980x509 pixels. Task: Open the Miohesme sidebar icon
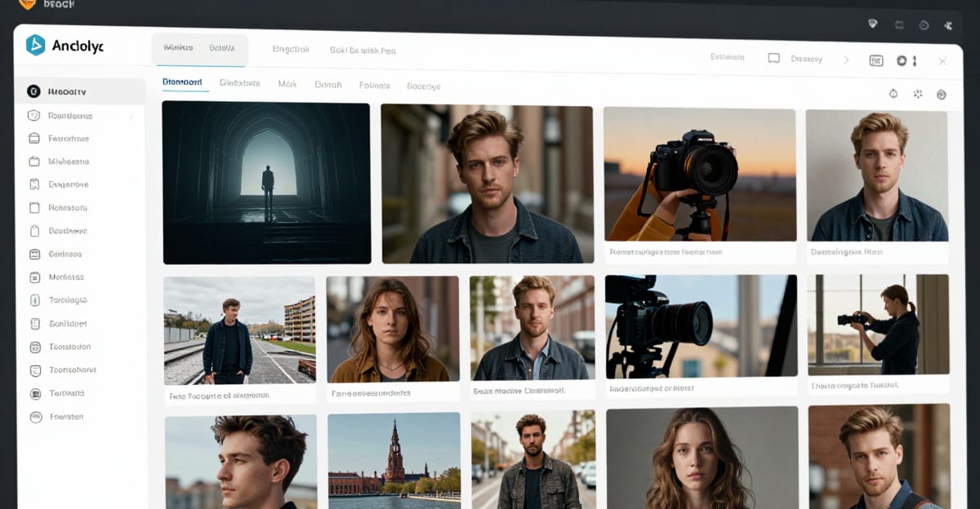pos(34,162)
